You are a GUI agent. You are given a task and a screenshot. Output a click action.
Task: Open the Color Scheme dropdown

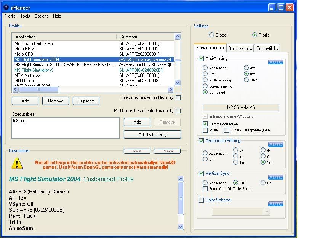point(267,212)
